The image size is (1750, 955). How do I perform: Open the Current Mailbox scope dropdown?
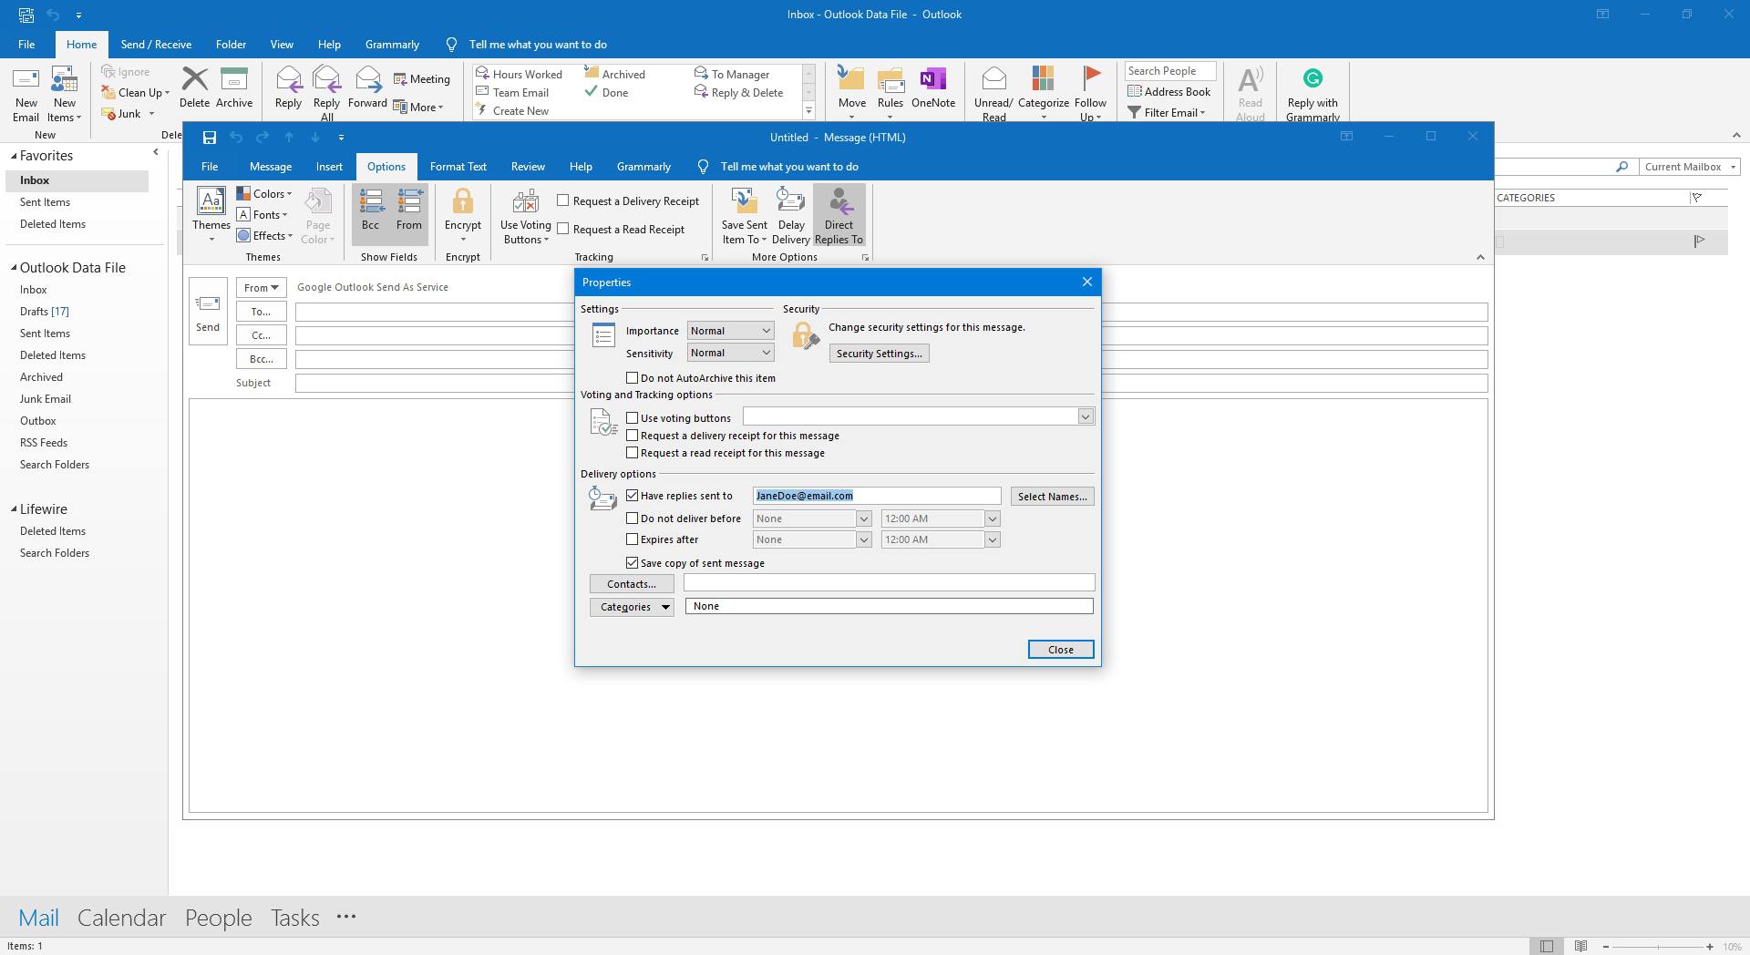[1689, 167]
